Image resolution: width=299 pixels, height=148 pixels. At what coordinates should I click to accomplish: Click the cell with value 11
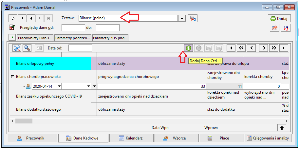pos(225,86)
